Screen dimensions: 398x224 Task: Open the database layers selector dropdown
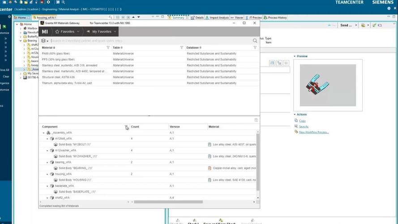pos(45,41)
